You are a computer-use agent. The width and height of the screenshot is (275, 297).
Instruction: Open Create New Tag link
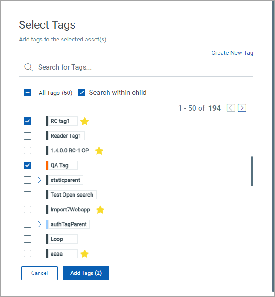coord(232,53)
